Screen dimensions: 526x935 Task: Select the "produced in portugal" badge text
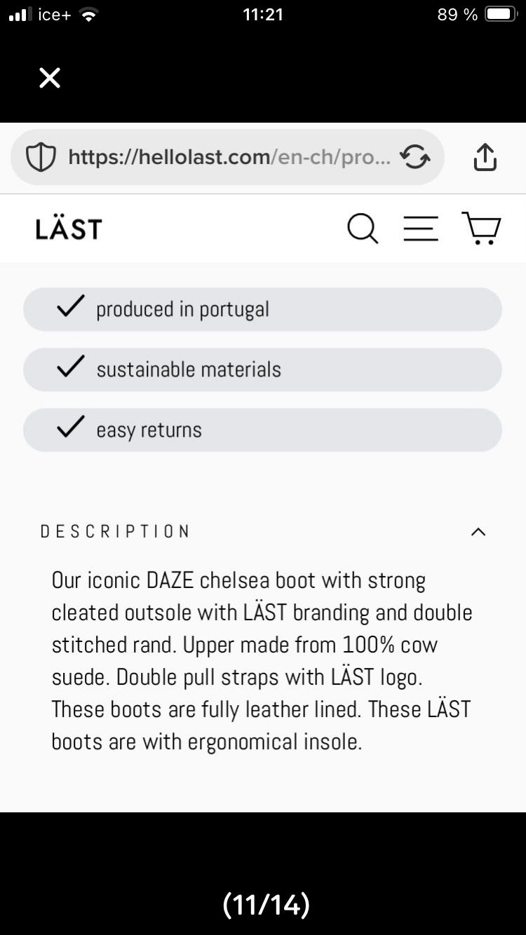(182, 310)
